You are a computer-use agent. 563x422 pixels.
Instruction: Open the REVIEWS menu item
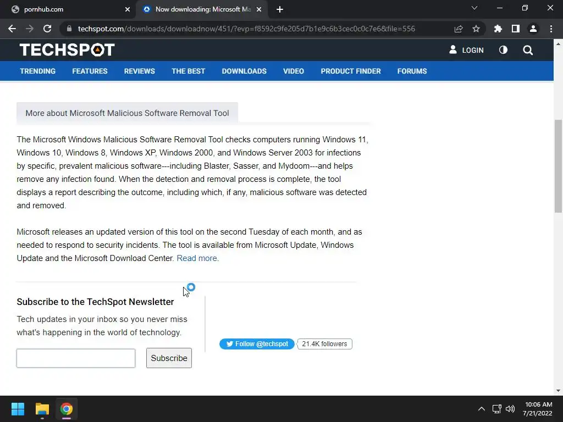click(x=139, y=71)
